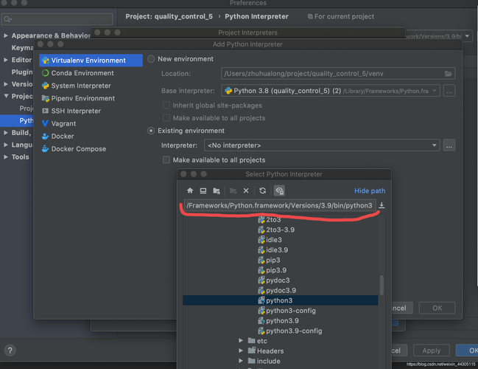Browse existing interpreter with ellipsis button
The height and width of the screenshot is (369, 478).
[449, 145]
